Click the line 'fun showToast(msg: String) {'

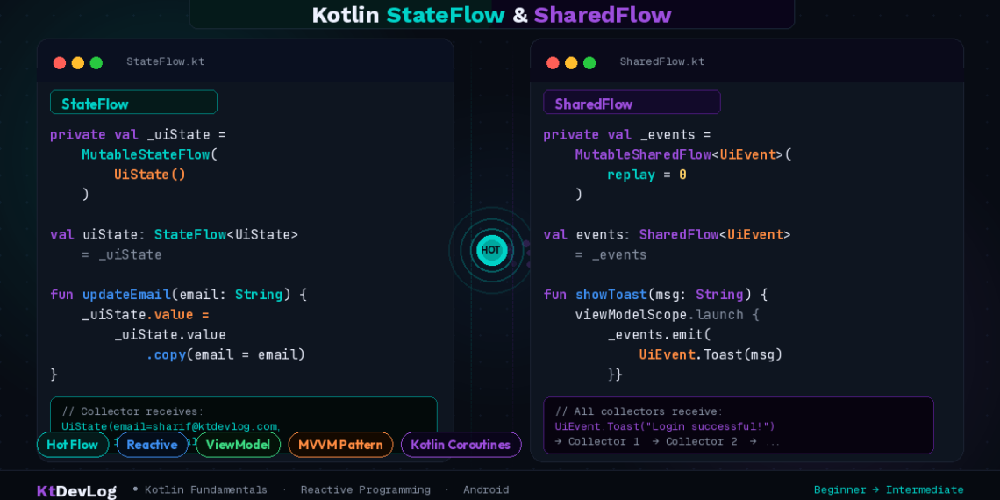[x=655, y=295]
